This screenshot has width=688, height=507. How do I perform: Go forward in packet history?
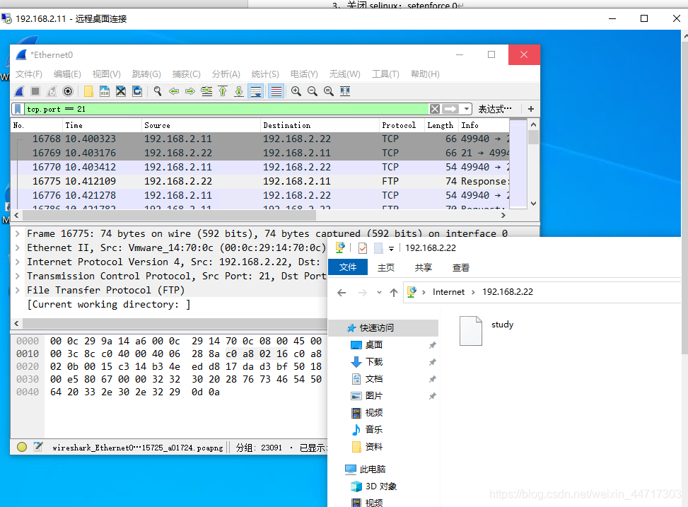click(x=190, y=91)
